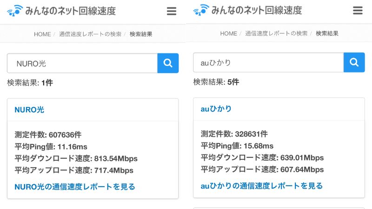Open 通信速度レポートの検索 breadcrumb on left page

pyautogui.click(x=90, y=34)
